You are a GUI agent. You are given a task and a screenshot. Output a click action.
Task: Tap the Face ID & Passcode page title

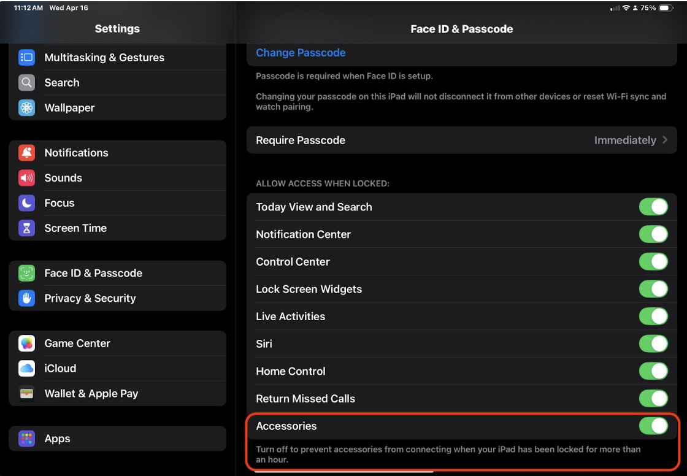(462, 29)
